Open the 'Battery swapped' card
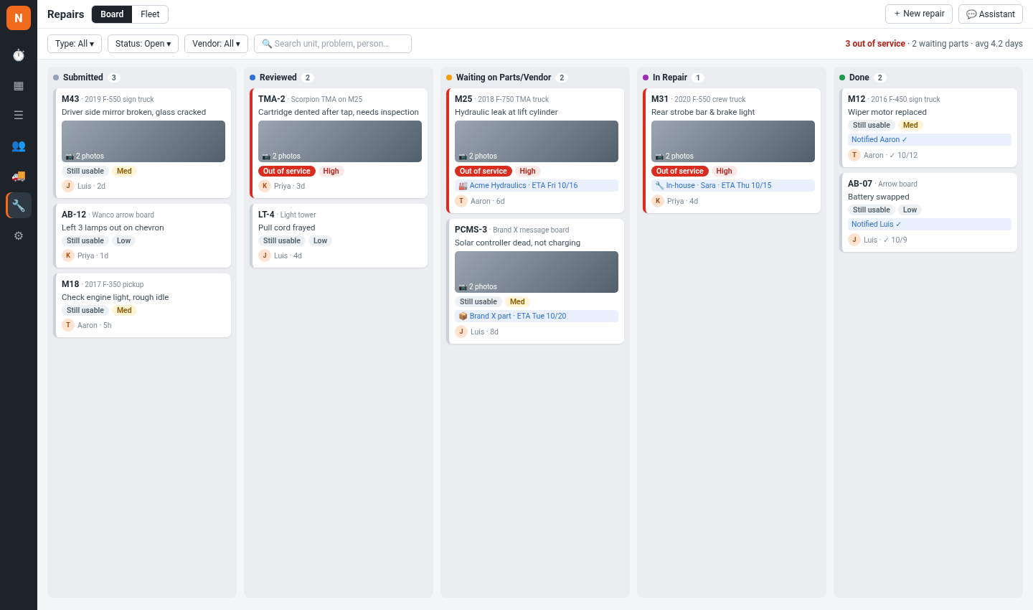 [x=928, y=212]
